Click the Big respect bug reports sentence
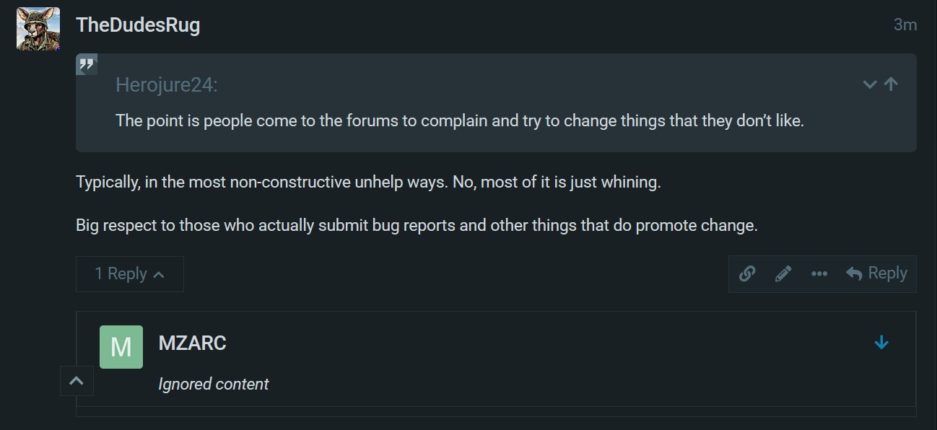The height and width of the screenshot is (430, 937). (x=417, y=225)
